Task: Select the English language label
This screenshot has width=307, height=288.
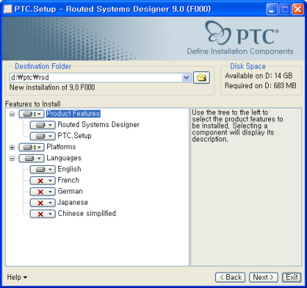Action: click(69, 169)
